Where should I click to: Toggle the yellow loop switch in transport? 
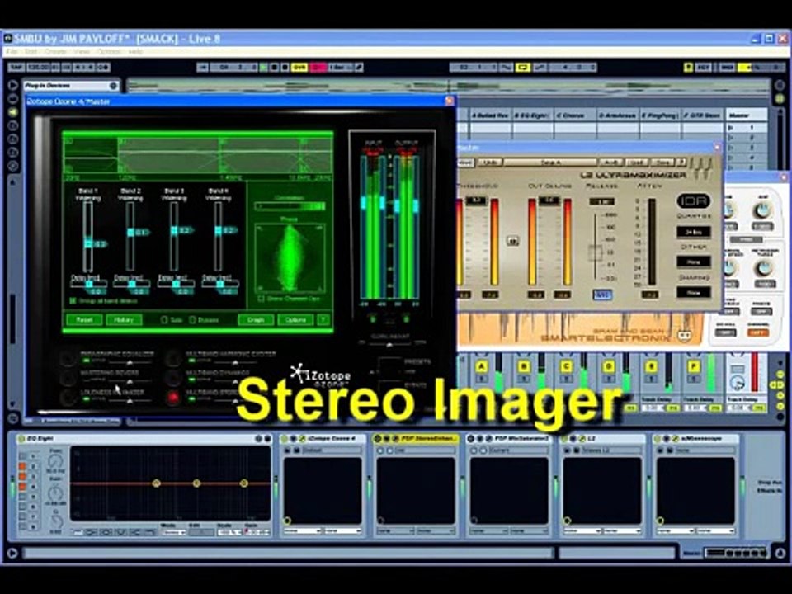[x=522, y=67]
